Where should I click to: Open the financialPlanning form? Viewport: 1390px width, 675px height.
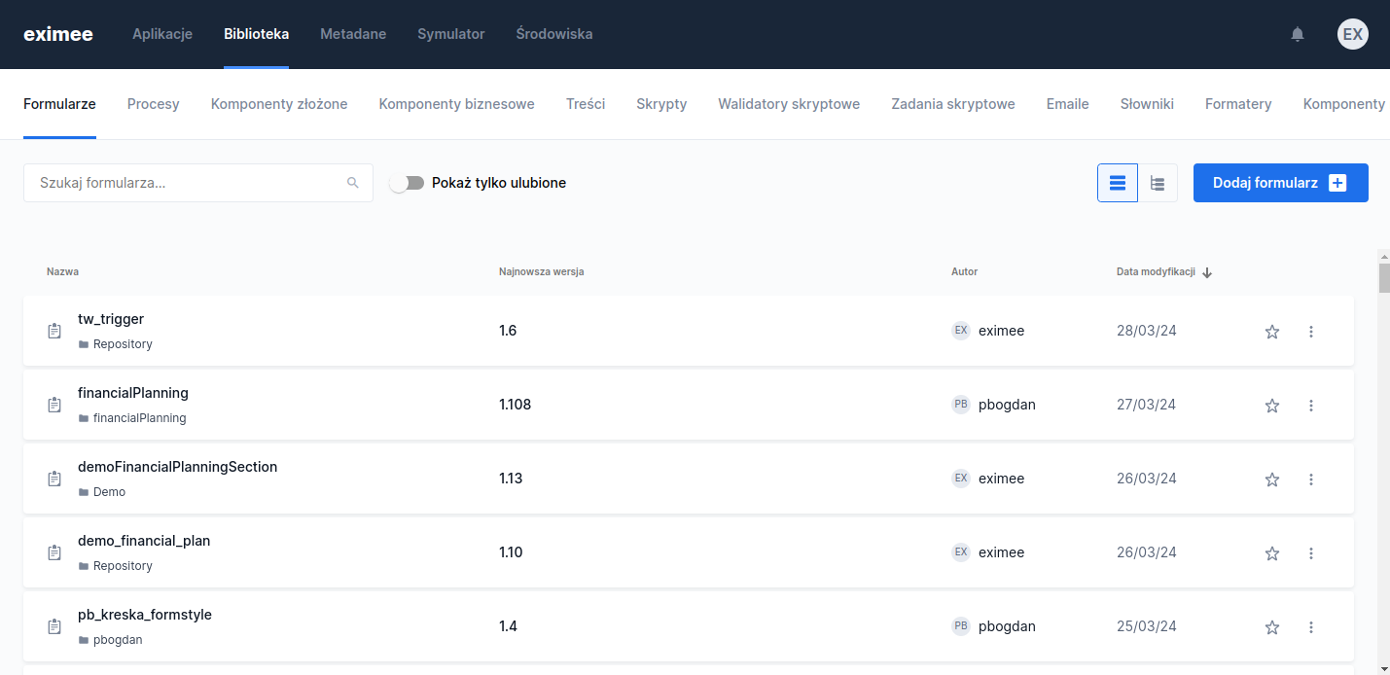coord(133,393)
